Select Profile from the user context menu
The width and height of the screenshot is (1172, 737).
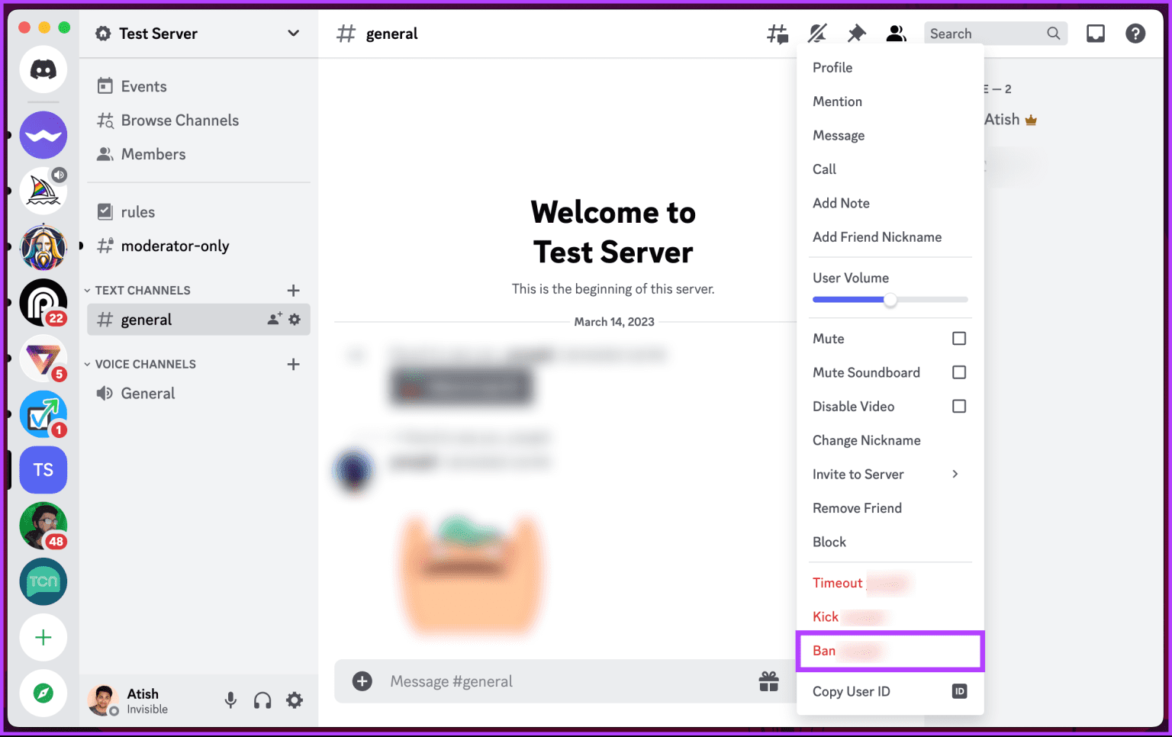pyautogui.click(x=832, y=67)
